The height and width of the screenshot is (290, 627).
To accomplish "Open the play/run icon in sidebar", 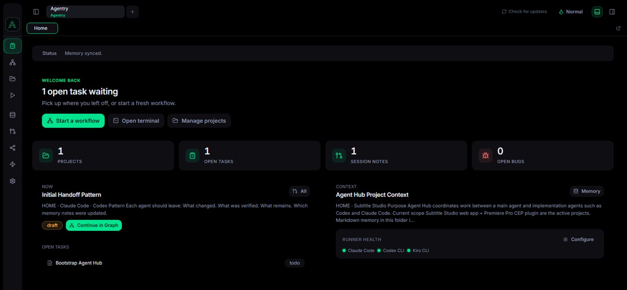I will [x=13, y=95].
